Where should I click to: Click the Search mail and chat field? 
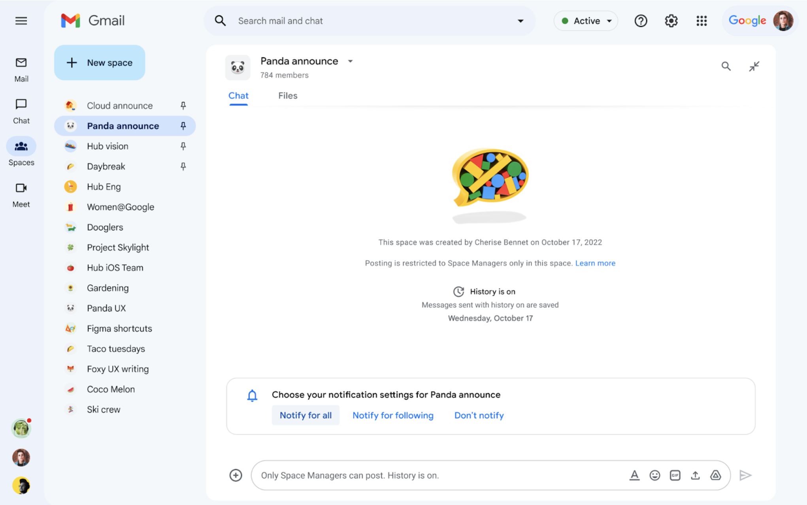[x=356, y=21]
